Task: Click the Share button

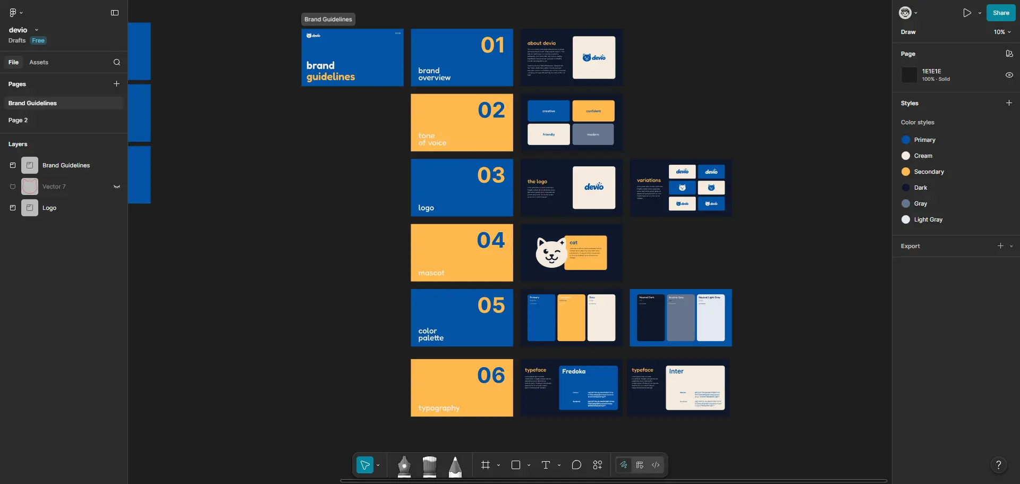Action: click(x=1001, y=13)
